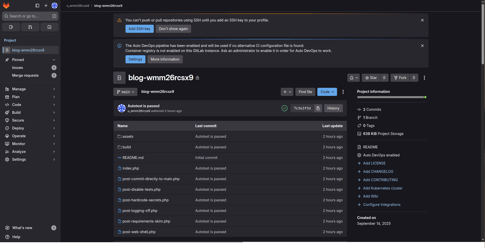Image resolution: width=485 pixels, height=248 pixels.
Task: Copy commit SHA 7c3e2f3d
Action: (x=318, y=108)
